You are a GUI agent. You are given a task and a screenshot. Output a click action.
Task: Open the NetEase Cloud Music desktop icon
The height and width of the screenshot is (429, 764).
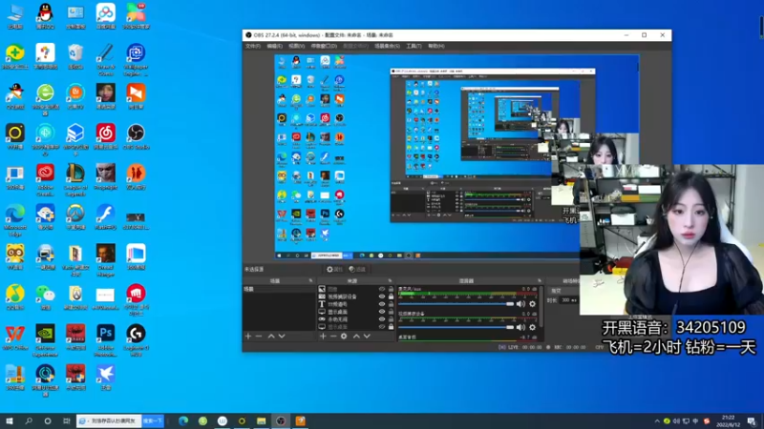(x=106, y=135)
